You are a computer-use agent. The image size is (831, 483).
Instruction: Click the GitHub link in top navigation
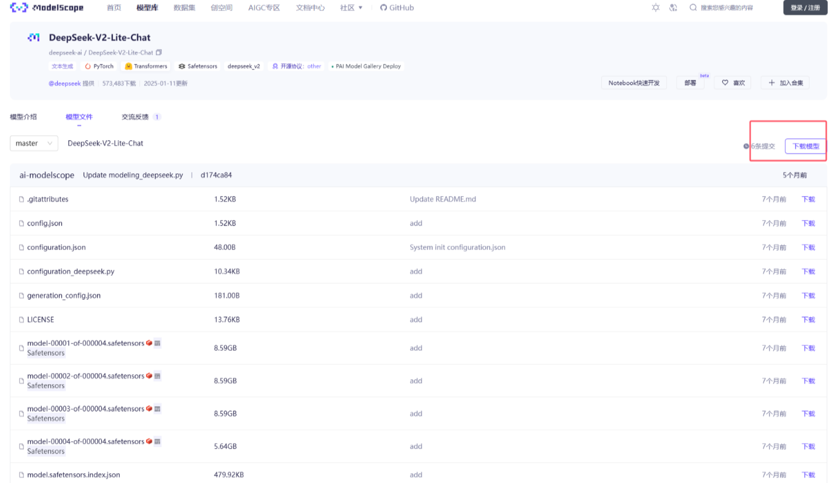pyautogui.click(x=397, y=8)
